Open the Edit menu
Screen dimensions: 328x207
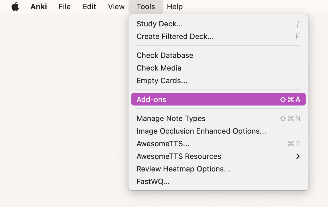(x=89, y=7)
